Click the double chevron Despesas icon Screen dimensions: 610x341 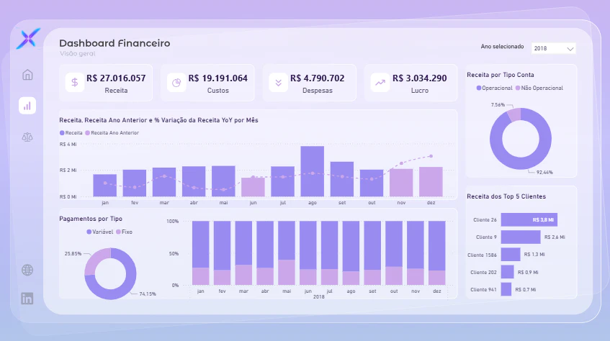click(279, 83)
